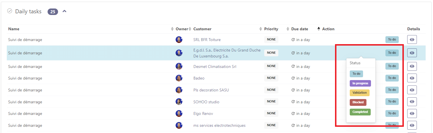
Task: Set status to Blocked in popup
Action: tap(358, 102)
